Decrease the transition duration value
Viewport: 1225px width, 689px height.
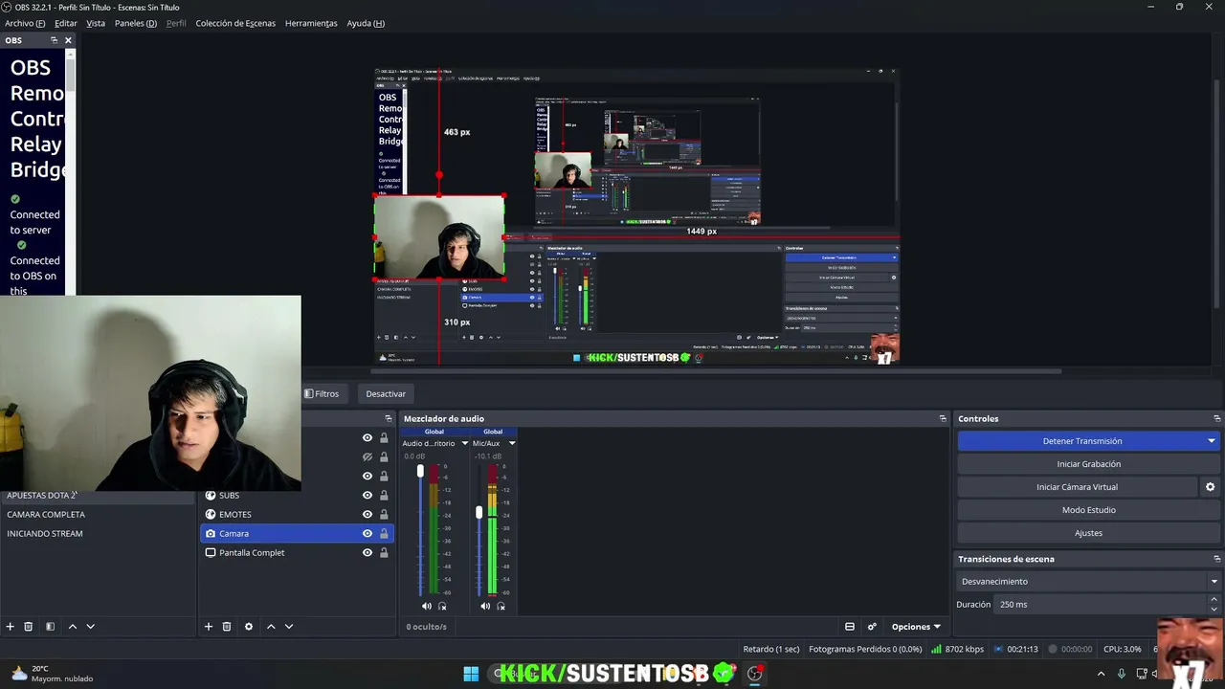[x=1214, y=609]
